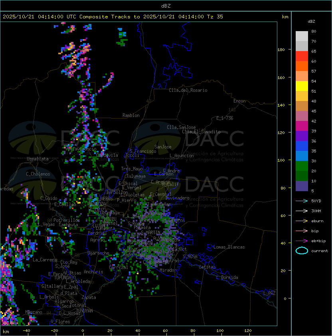Screen dimensions: 332x336
Task: Click the white 30HM arrow in legend
Action: pos(302,211)
